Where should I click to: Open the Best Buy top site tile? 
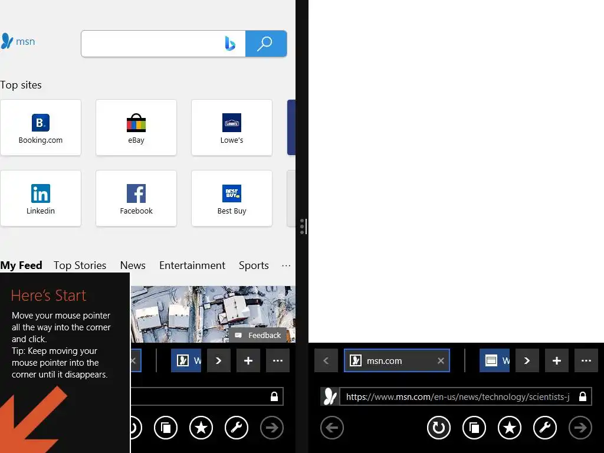(x=231, y=198)
